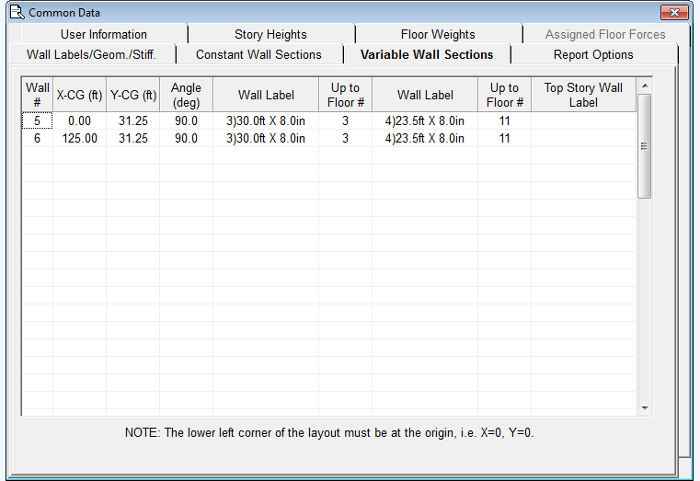Viewport: 700px width, 481px height.
Task: Open Constant Wall Sections tab
Action: pyautogui.click(x=258, y=55)
